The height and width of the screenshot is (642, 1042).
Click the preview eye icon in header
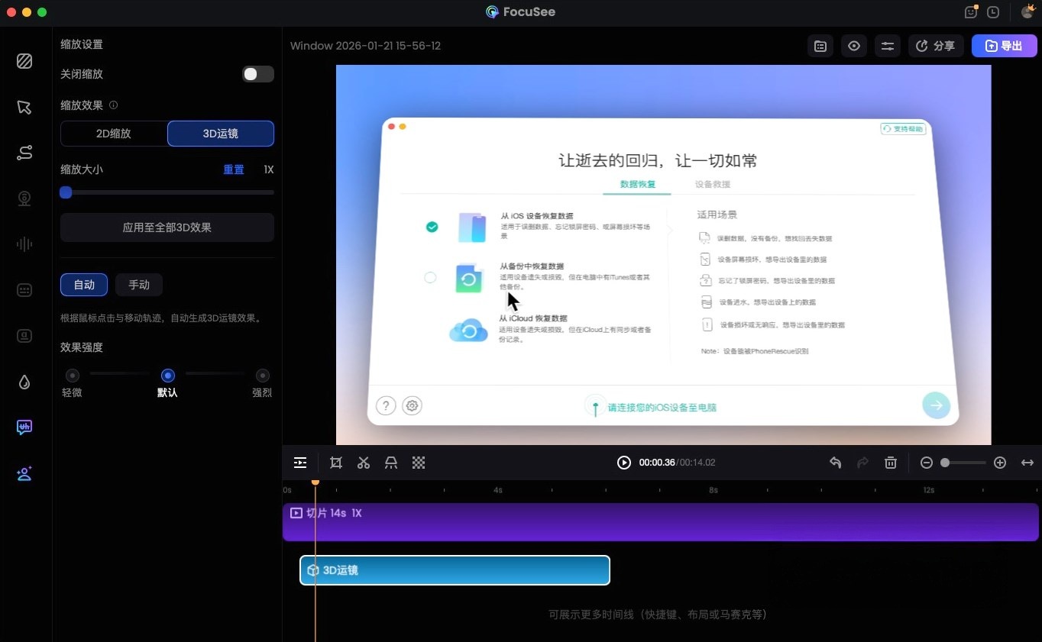point(854,46)
